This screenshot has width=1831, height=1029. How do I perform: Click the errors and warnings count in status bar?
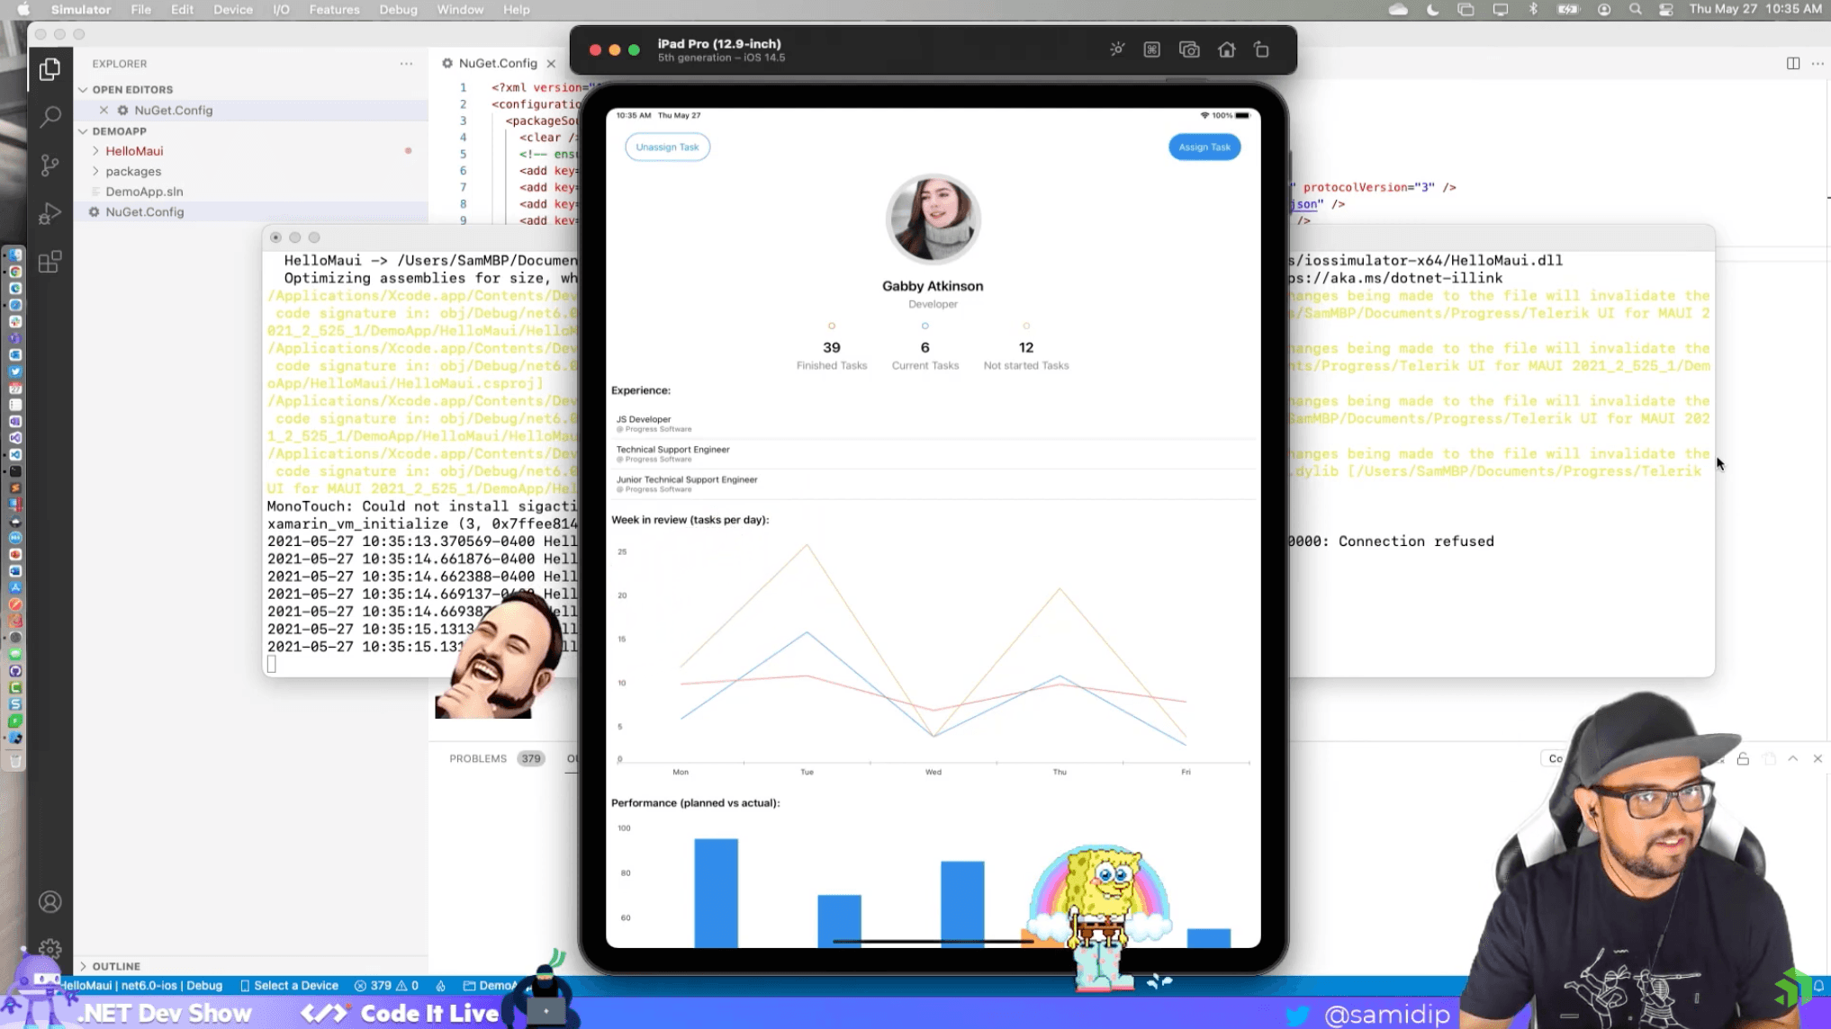(387, 985)
